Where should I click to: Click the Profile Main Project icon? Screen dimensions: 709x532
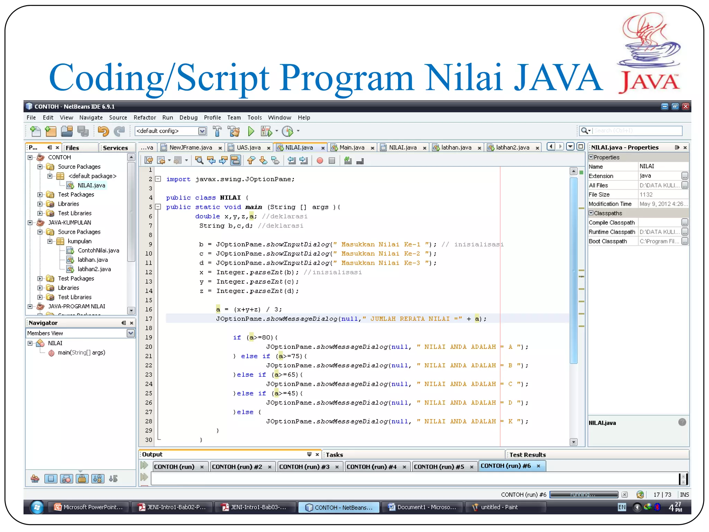[x=287, y=131]
